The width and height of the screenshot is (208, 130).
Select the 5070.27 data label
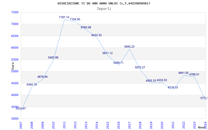pos(140,67)
